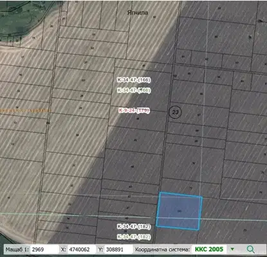The width and height of the screenshot is (267, 257).
Task: Select the KKC 2005 coordinate system box
Action: click(209, 249)
